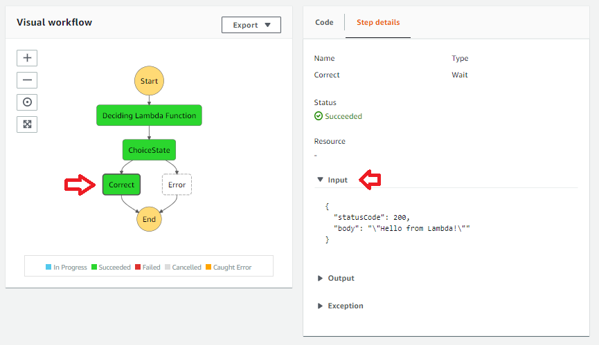Select the Deciding Lambda Function step
Image resolution: width=599 pixels, height=345 pixels.
149,115
